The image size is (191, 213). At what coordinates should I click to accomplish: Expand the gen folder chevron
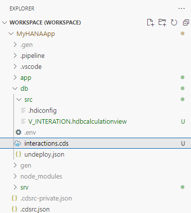pyautogui.click(x=15, y=165)
